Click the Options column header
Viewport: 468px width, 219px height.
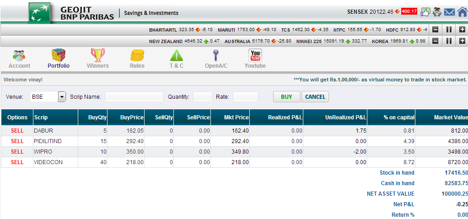pyautogui.click(x=17, y=117)
